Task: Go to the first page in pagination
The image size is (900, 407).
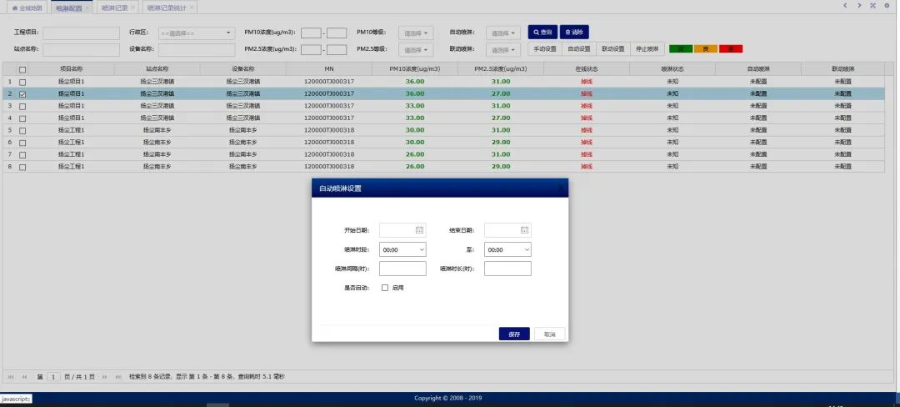Action: point(11,377)
